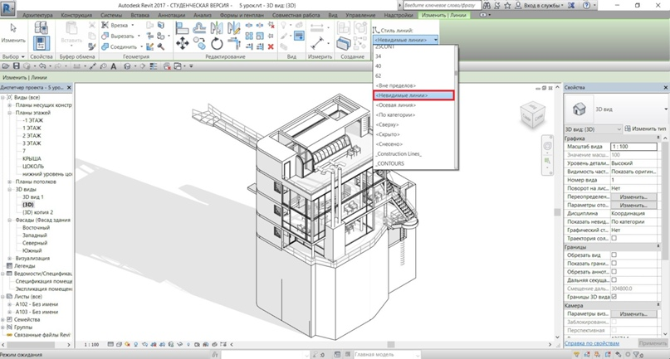Click the Measure diagonal dimension icon
670x359 pixels.
coord(317,43)
